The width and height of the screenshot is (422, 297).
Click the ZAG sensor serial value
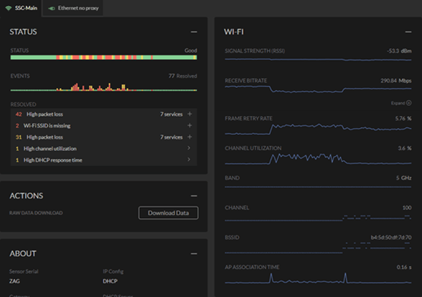(14, 281)
